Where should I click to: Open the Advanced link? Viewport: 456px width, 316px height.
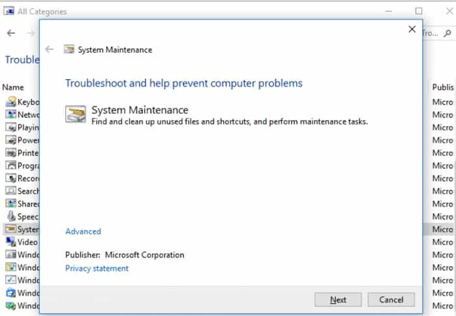tap(83, 231)
